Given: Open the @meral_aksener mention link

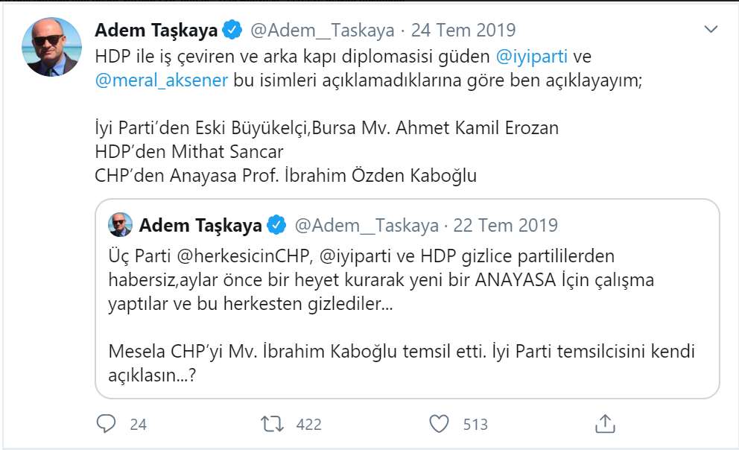Looking at the screenshot, I should (162, 80).
